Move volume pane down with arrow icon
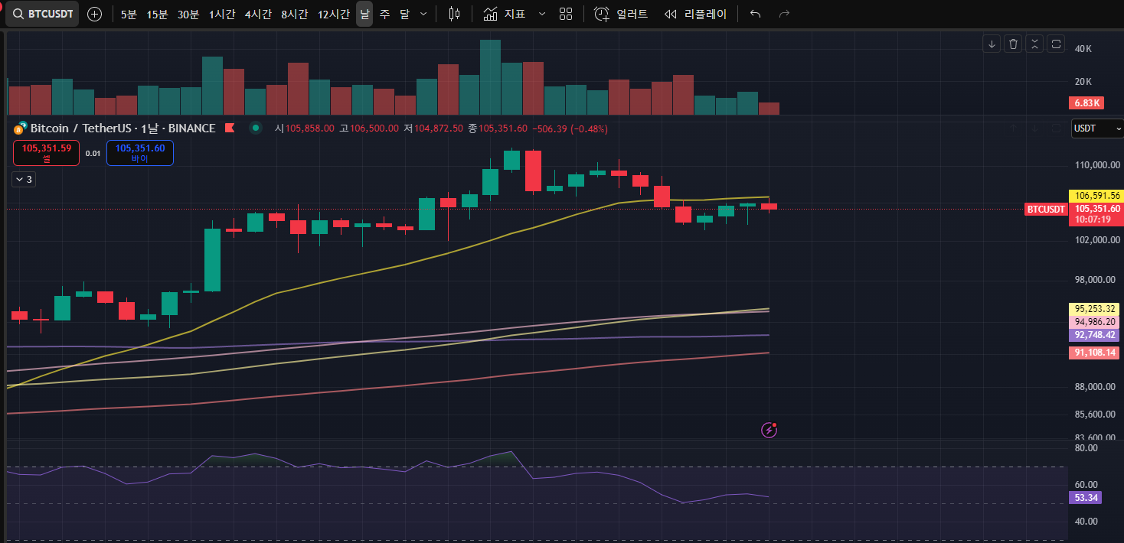 pyautogui.click(x=992, y=44)
